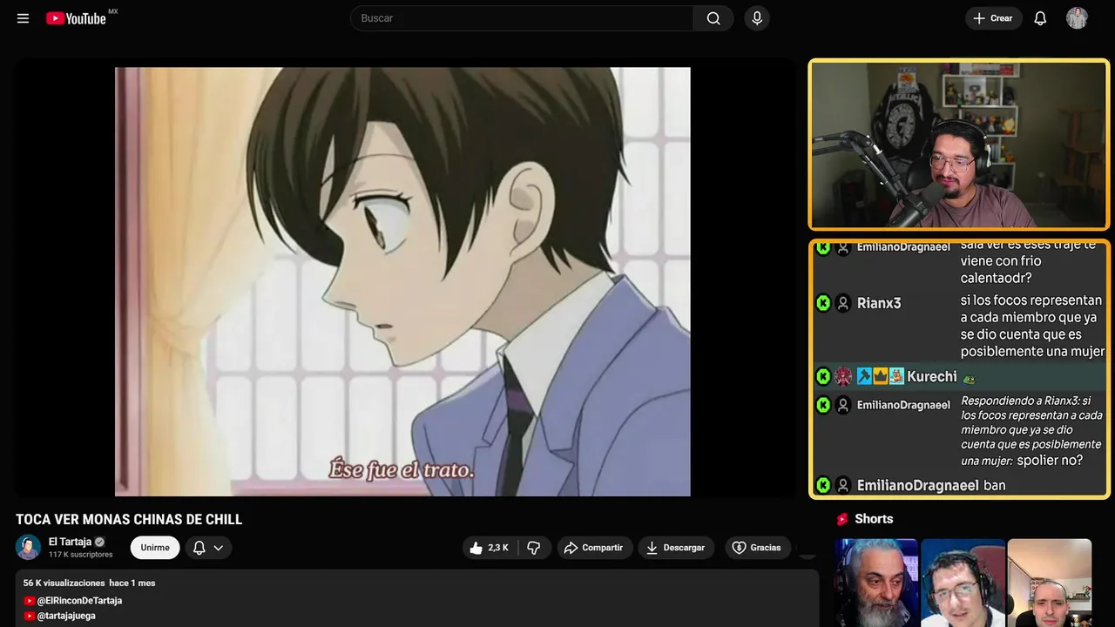Click the Compartir share button
Image resolution: width=1115 pixels, height=627 pixels.
[594, 548]
